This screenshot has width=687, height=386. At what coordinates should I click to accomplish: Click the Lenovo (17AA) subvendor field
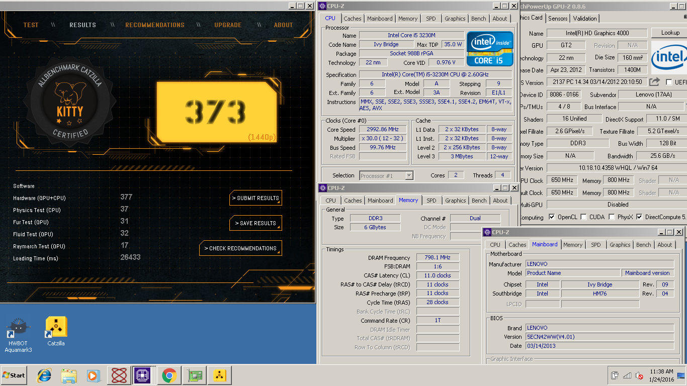[652, 94]
